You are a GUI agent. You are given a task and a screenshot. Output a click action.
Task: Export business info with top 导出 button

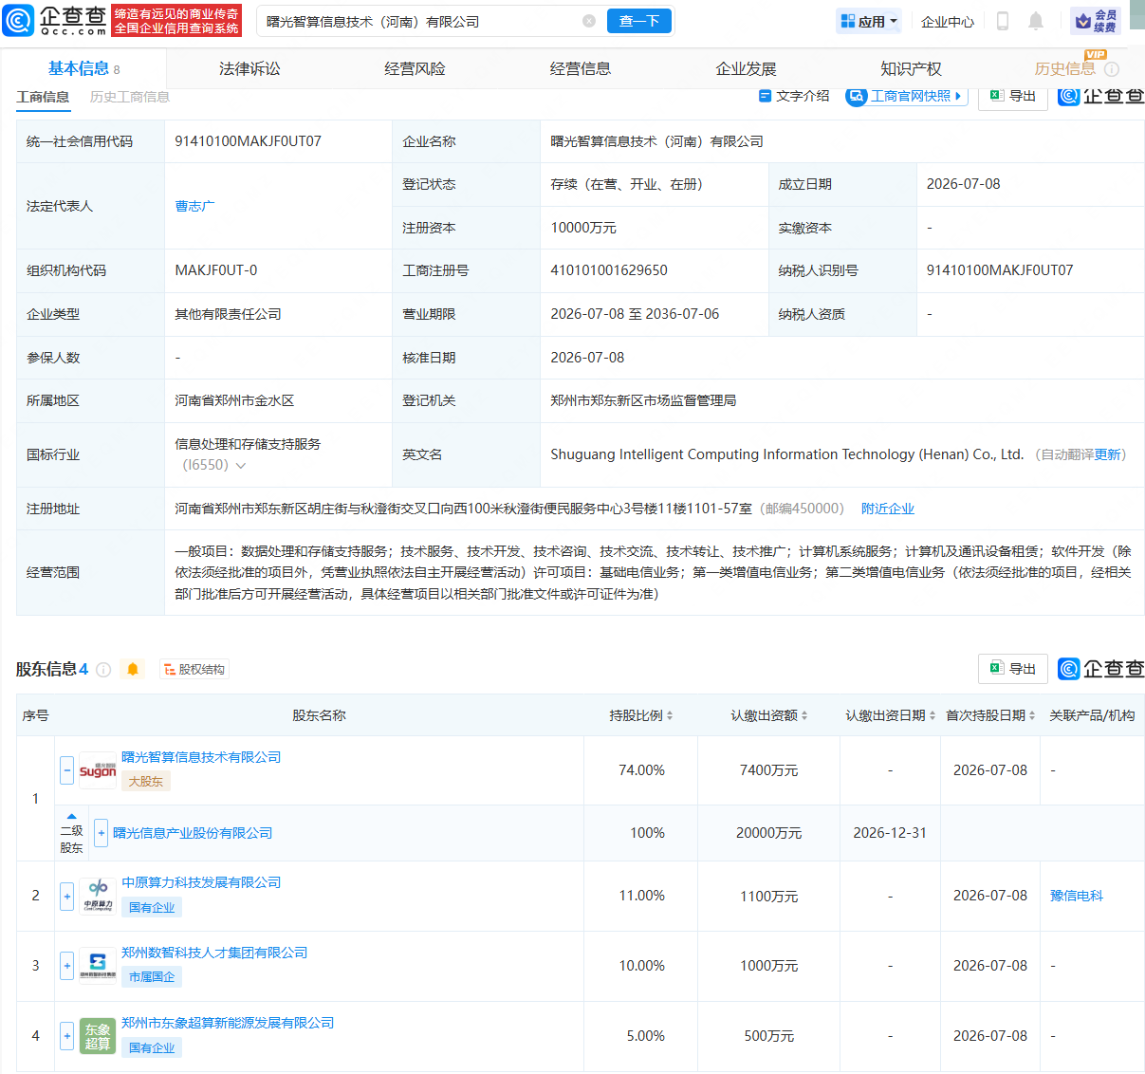(x=1013, y=96)
